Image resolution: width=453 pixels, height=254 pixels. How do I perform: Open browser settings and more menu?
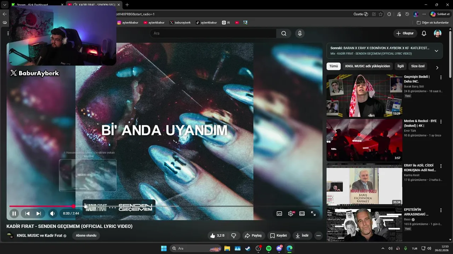tap(424, 14)
